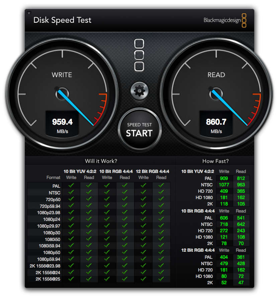The width and height of the screenshot is (279, 301).
Task: Click the 812 PAL read value
Action: coord(241,179)
